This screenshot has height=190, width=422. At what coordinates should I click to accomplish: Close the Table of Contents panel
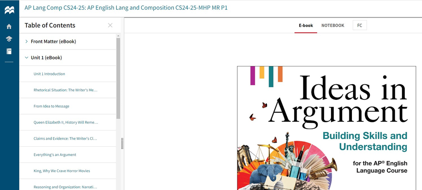click(110, 26)
